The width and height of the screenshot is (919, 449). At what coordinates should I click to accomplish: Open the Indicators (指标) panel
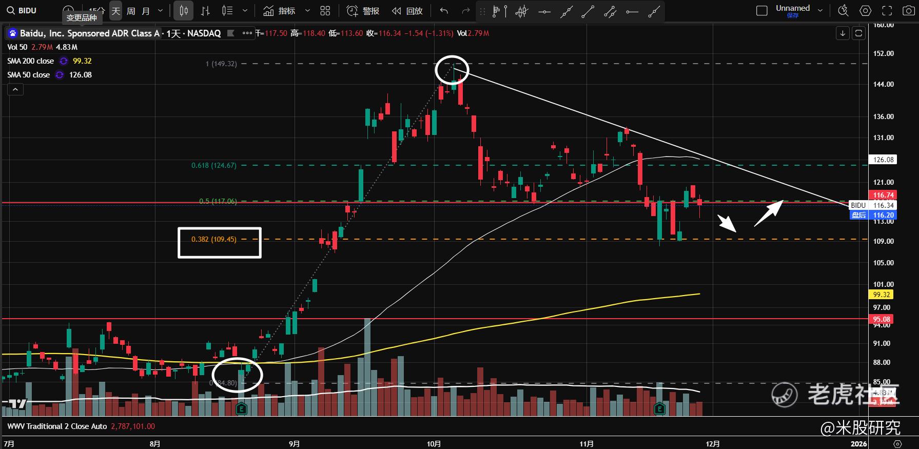279,11
